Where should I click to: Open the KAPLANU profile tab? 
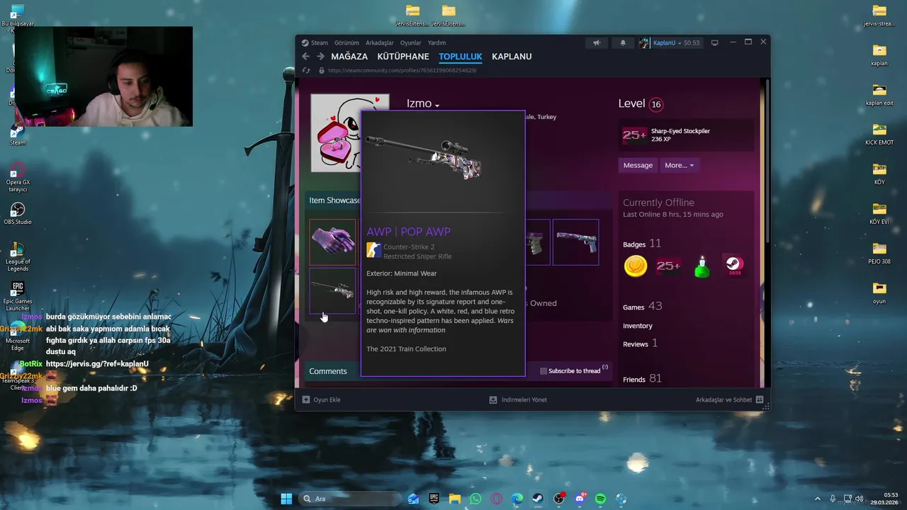coord(512,57)
